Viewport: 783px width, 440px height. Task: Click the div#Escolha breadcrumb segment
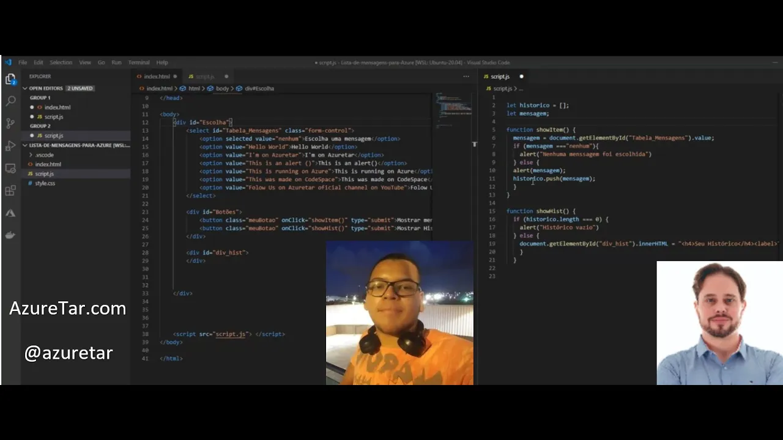(x=259, y=89)
